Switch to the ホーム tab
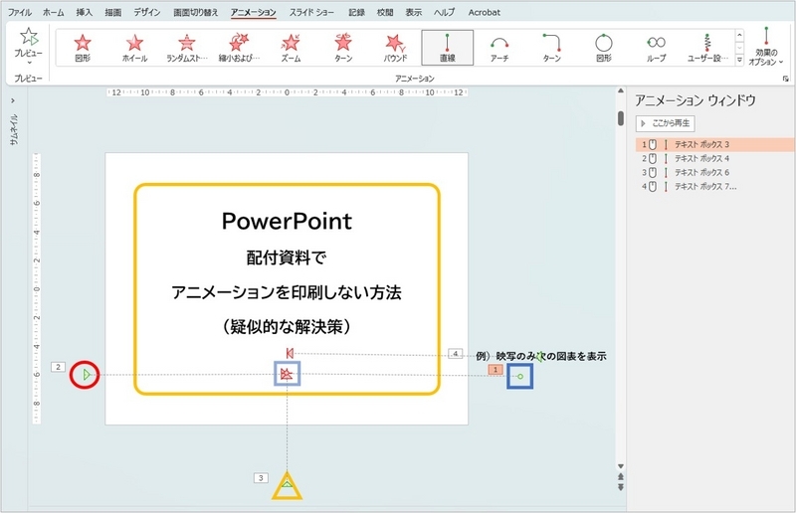 [54, 12]
